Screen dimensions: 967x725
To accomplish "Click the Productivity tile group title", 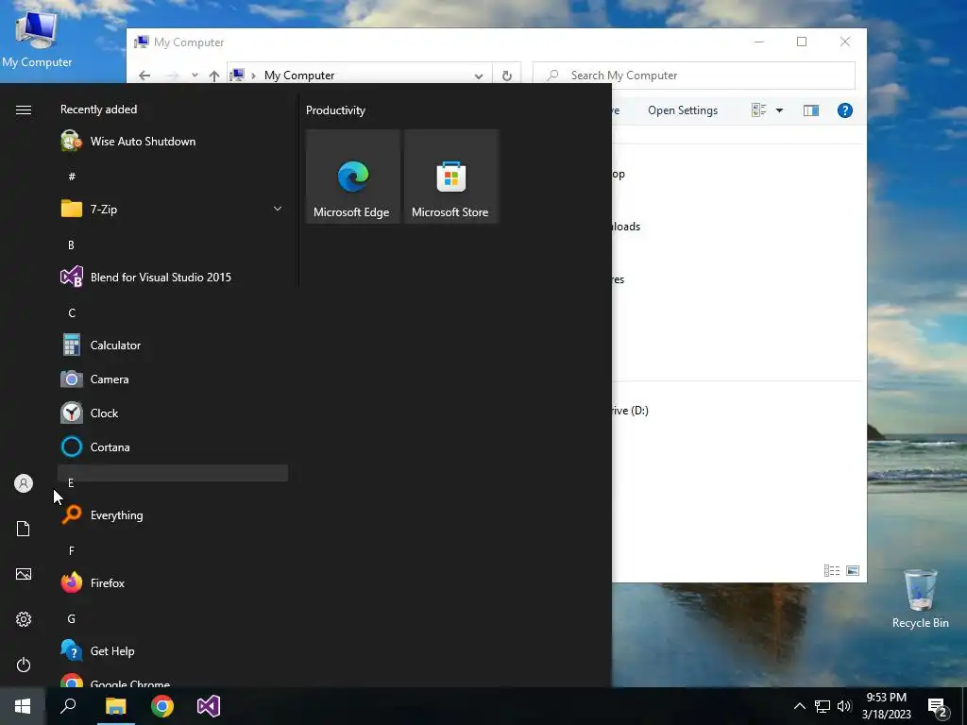I will (335, 110).
